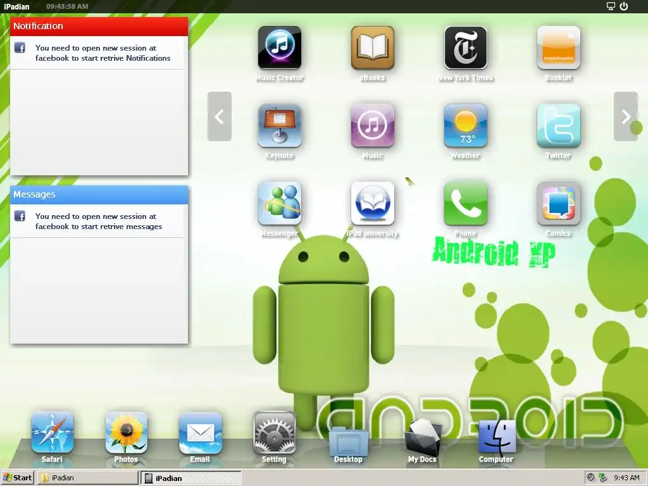Image resolution: width=648 pixels, height=486 pixels.
Task: Click the facebook messages session text
Action: pyautogui.click(x=99, y=221)
